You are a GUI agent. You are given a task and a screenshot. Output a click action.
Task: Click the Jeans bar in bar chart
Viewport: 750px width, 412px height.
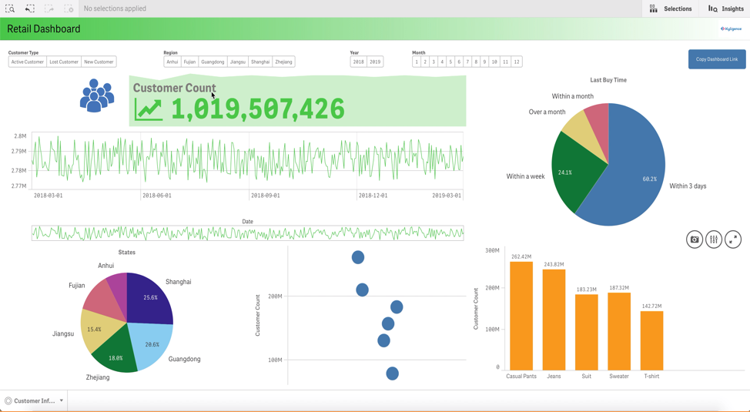[554, 320]
